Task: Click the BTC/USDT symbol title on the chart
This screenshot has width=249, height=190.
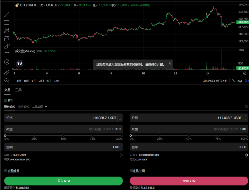Action: tap(28, 5)
